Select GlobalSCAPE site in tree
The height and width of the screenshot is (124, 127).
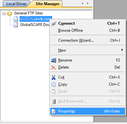click(x=35, y=25)
